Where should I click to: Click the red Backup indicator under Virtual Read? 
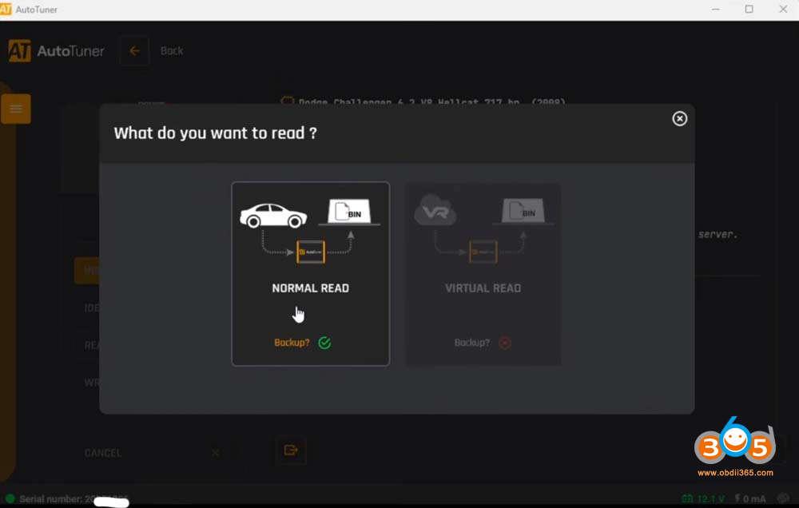click(504, 343)
